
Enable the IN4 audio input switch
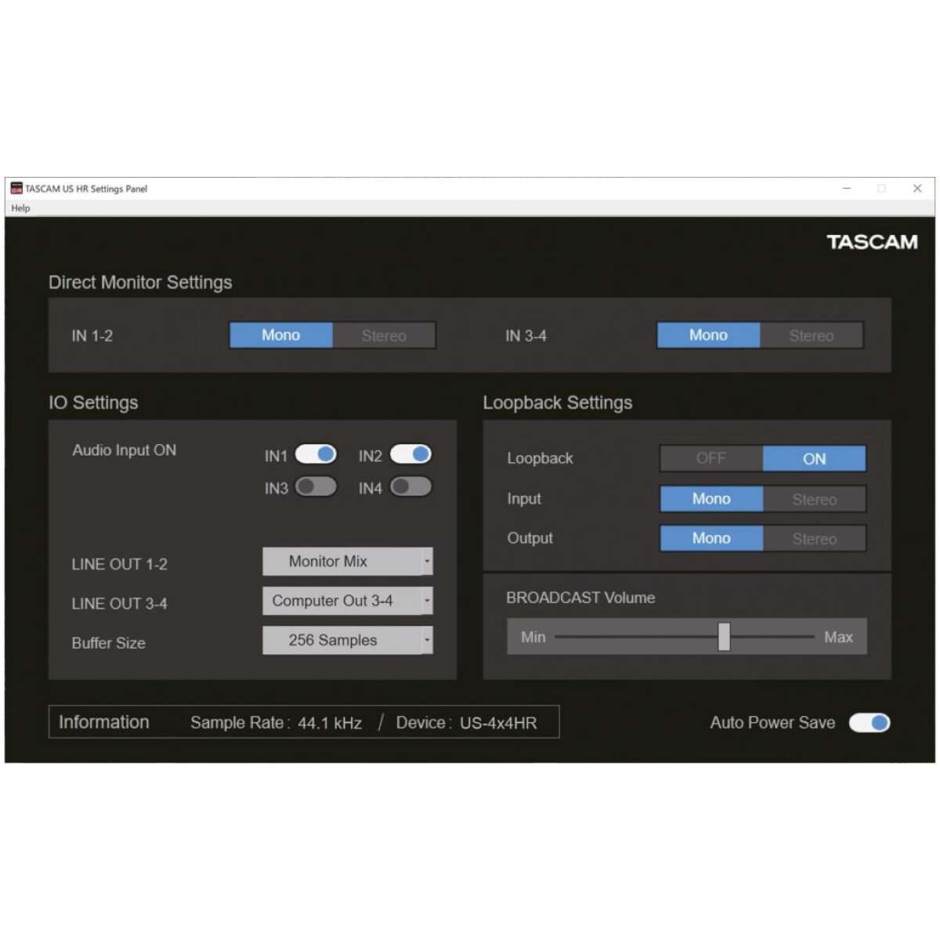coord(410,486)
